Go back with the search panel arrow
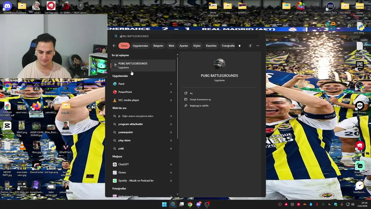The image size is (371, 209). point(114,46)
